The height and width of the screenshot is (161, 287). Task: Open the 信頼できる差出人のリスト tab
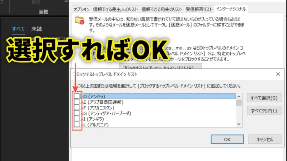point(116,9)
